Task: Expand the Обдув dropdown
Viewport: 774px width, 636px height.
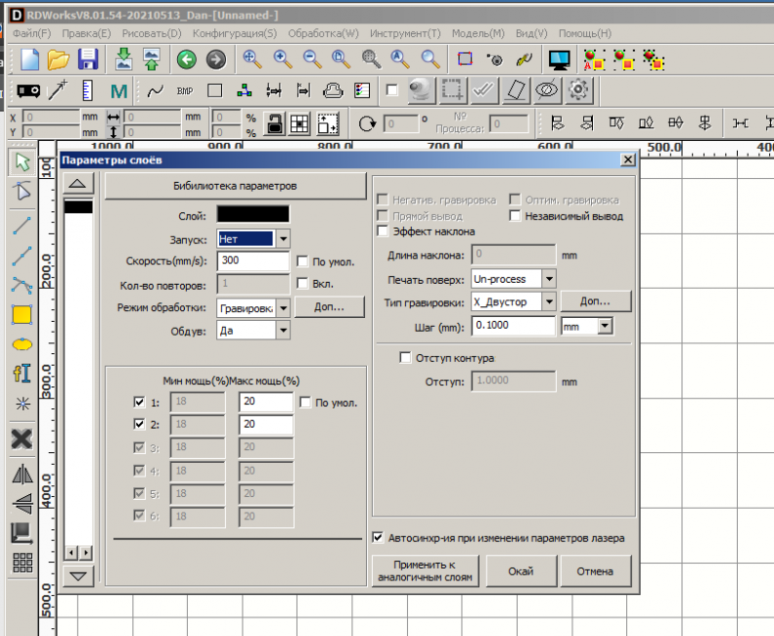Action: pos(283,331)
